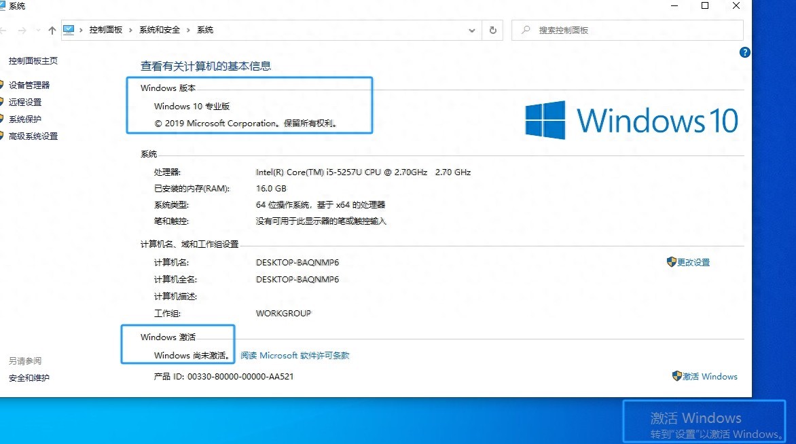Click the up arrow to go to parent folder
This screenshot has height=444, width=796.
pyautogui.click(x=52, y=30)
